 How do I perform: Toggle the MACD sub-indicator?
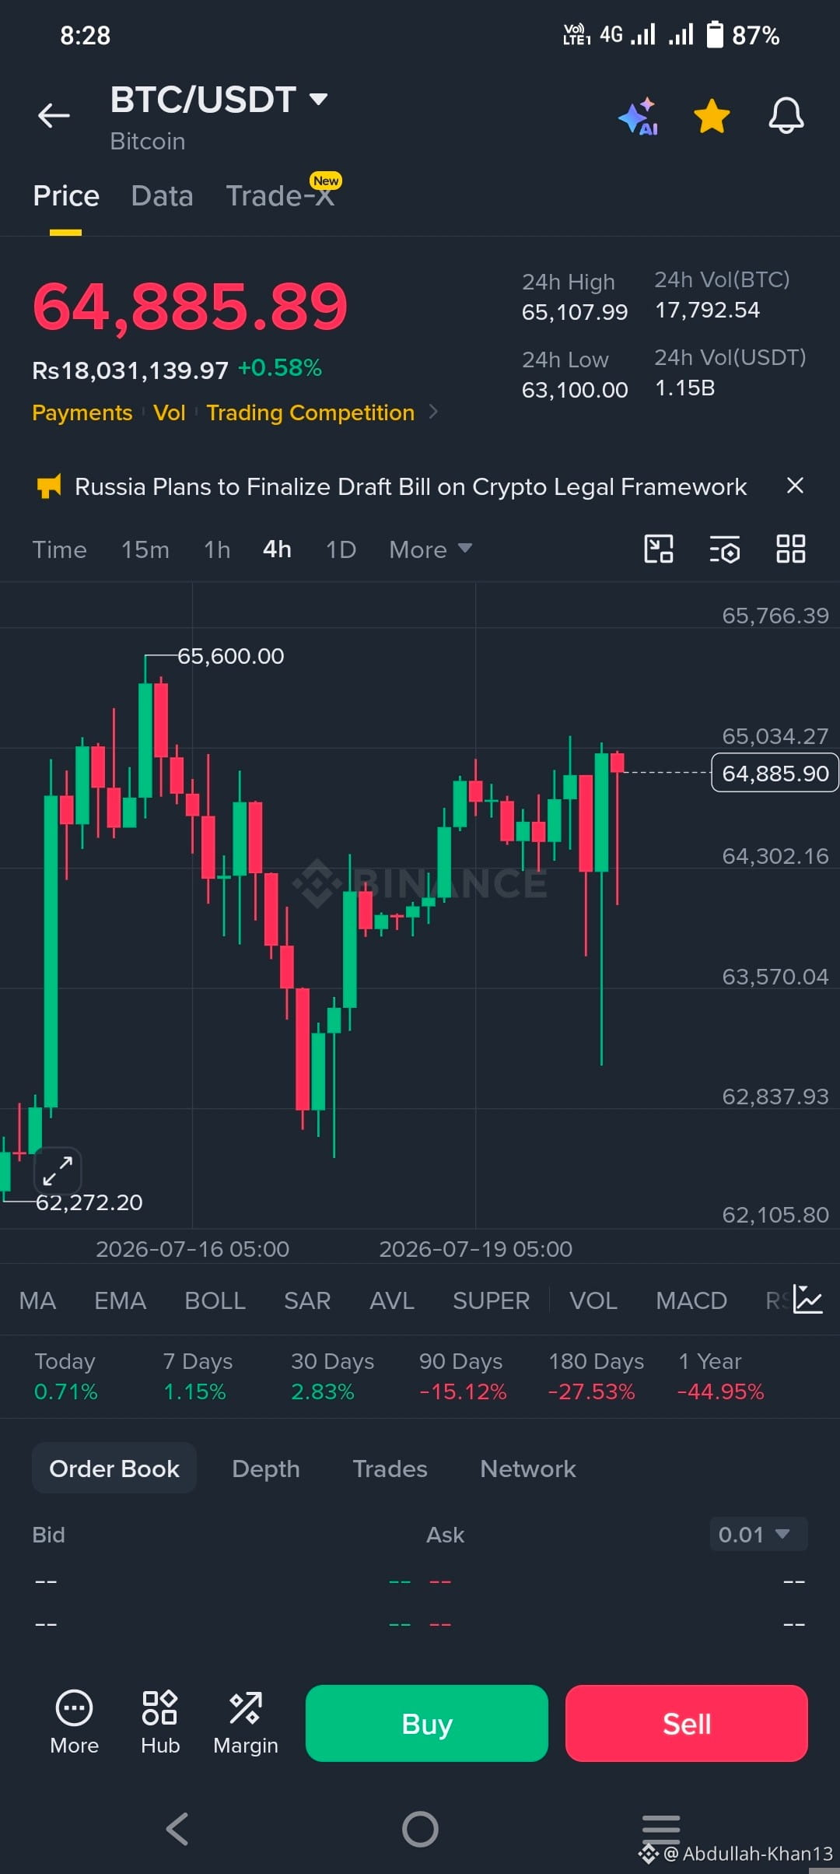tap(691, 1300)
